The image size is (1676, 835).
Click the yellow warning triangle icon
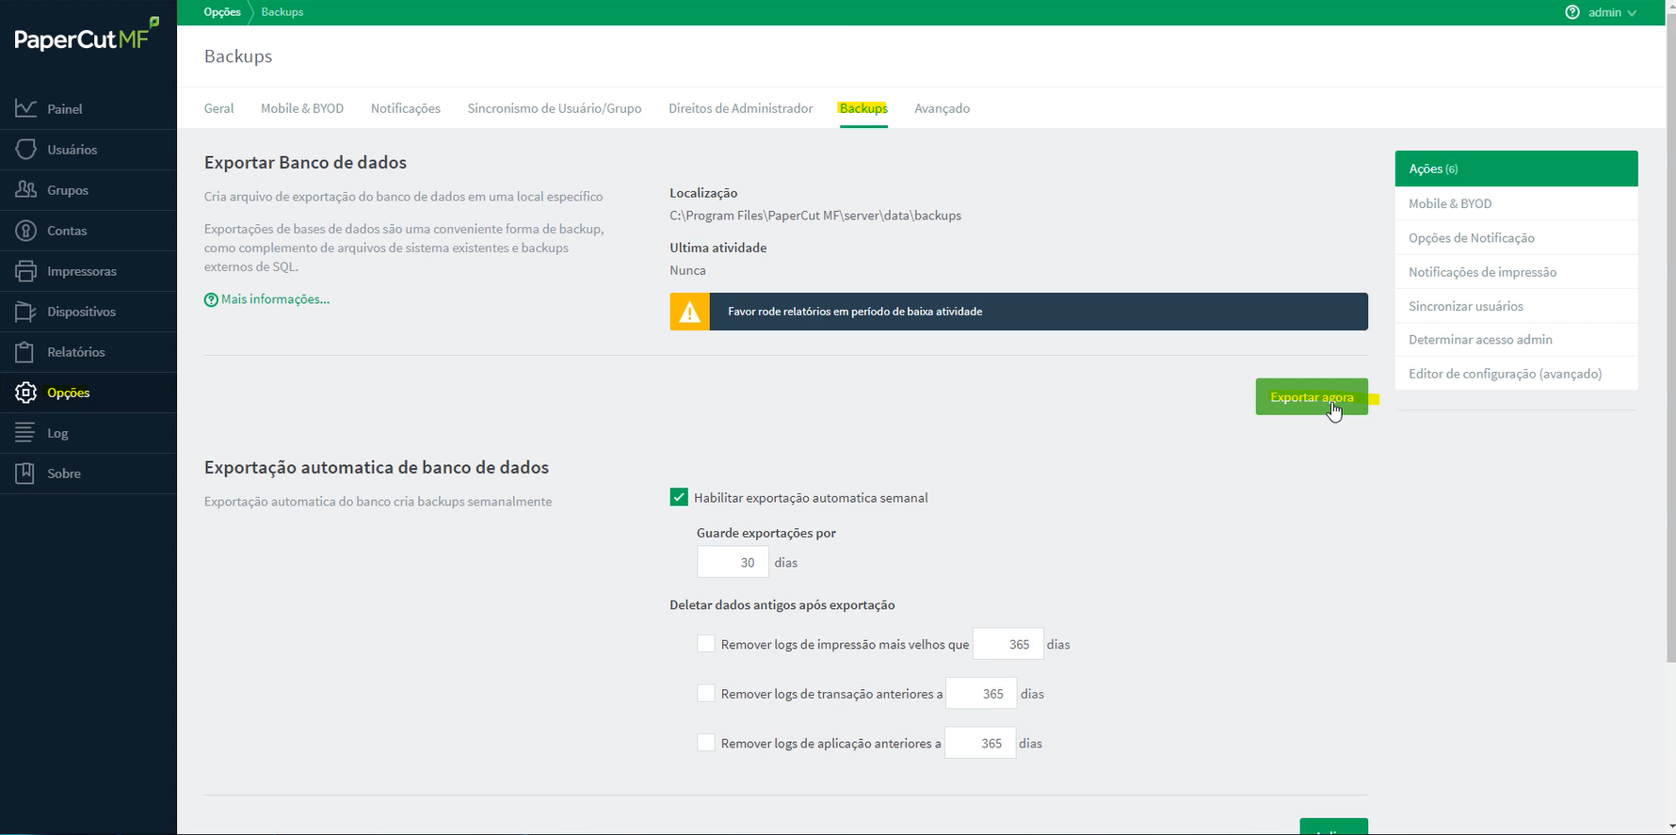pyautogui.click(x=689, y=312)
